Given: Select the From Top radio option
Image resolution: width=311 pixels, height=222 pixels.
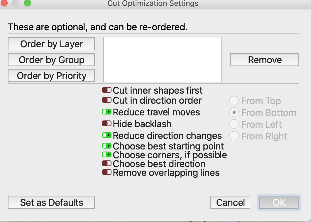Looking at the screenshot, I should (234, 101).
